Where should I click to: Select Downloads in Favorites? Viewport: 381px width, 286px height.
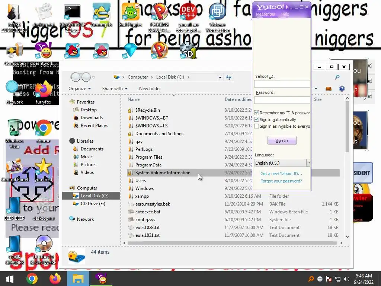[x=92, y=117]
